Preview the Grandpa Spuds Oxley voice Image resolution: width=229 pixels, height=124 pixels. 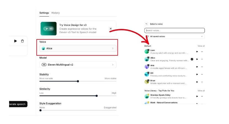pos(197,96)
